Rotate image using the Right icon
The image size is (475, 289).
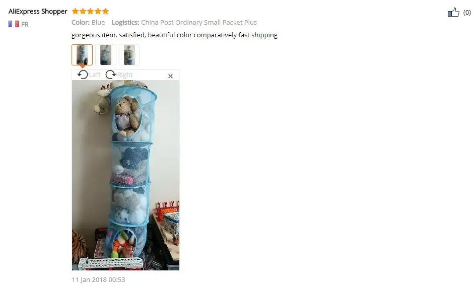pos(111,75)
